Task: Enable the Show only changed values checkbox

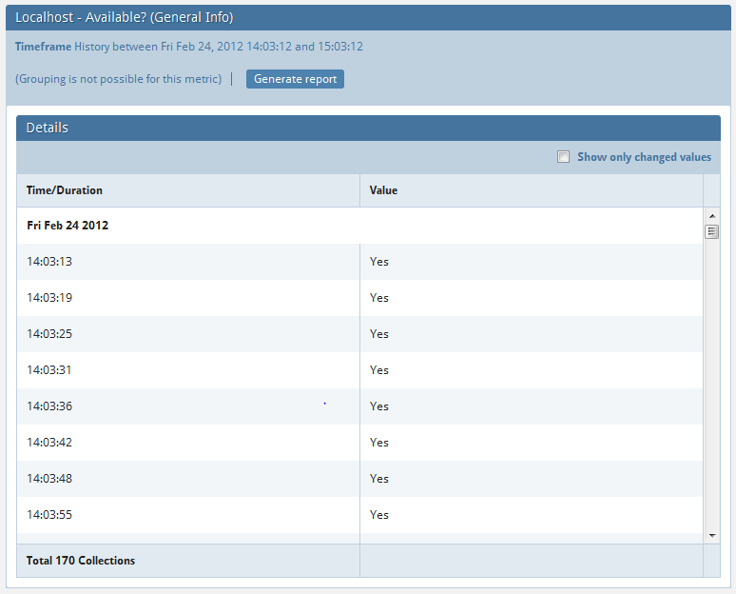Action: (563, 157)
